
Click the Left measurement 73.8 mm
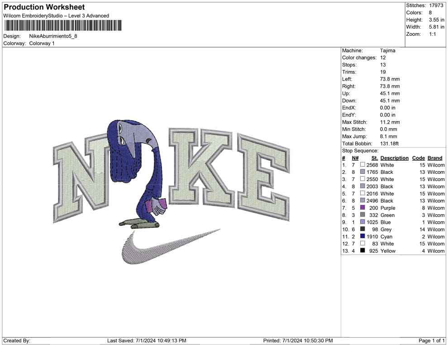(390, 79)
